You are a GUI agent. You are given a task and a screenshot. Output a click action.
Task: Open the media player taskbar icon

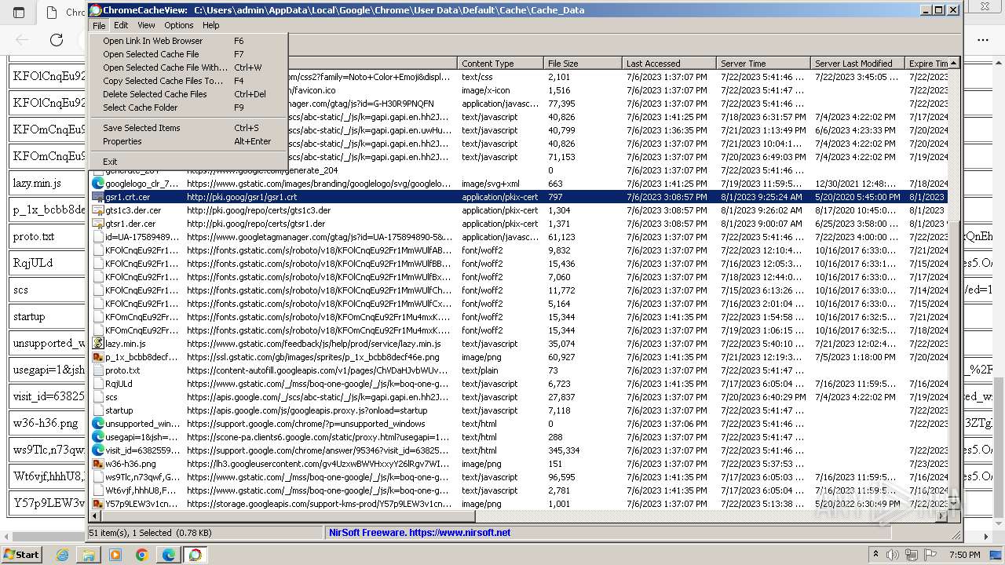coord(115,555)
